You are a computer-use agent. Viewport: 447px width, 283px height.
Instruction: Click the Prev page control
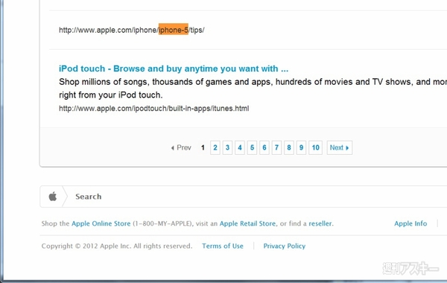(x=181, y=147)
